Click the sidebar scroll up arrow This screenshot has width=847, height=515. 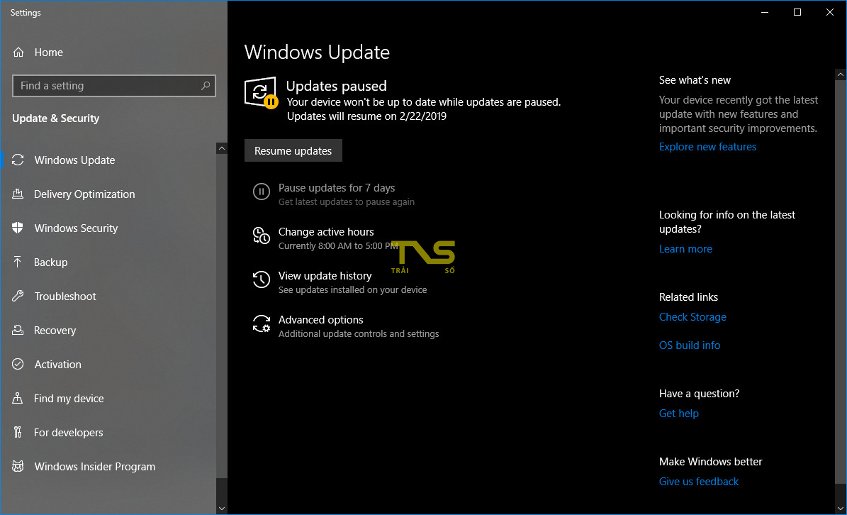click(221, 148)
